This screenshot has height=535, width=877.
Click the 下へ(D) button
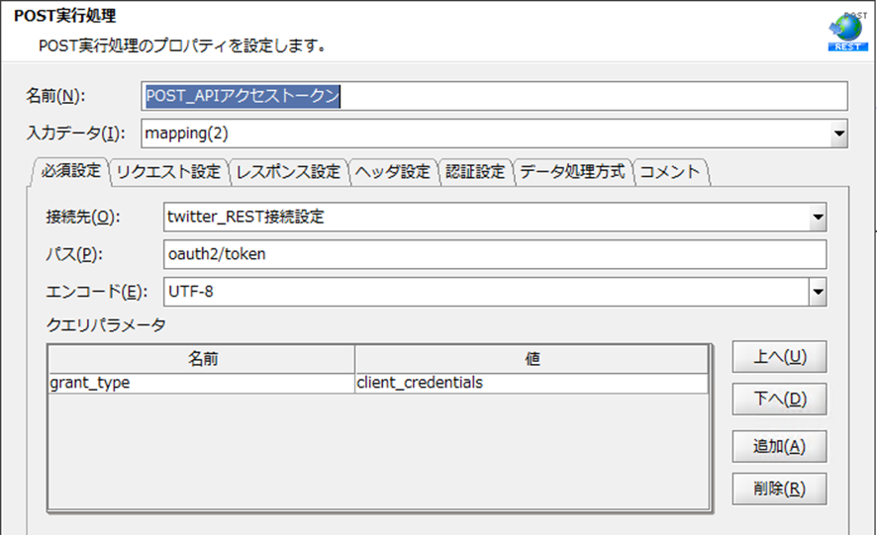(x=779, y=400)
